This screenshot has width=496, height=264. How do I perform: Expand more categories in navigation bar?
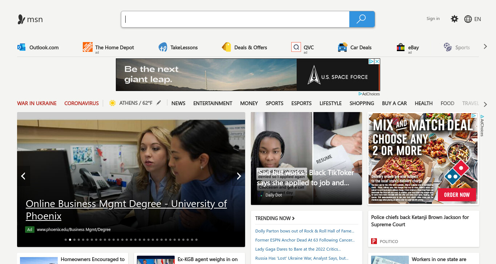coord(485,104)
